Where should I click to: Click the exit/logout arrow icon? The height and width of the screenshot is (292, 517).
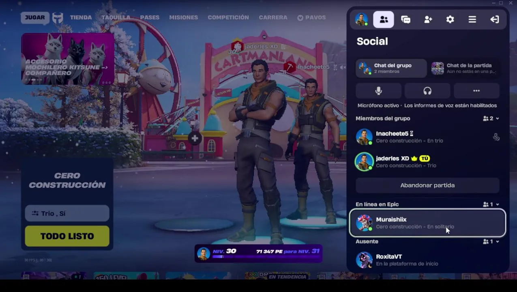tap(495, 19)
